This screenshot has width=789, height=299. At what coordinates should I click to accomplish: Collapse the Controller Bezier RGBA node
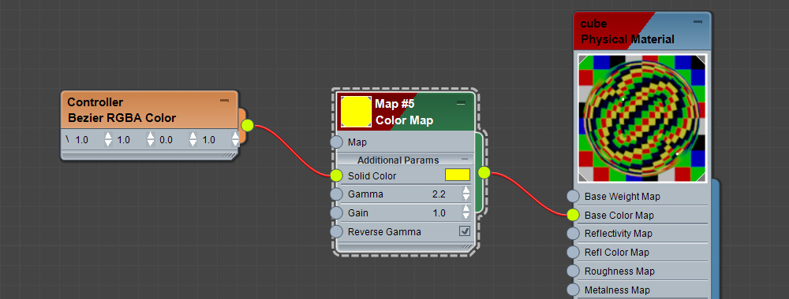(224, 102)
